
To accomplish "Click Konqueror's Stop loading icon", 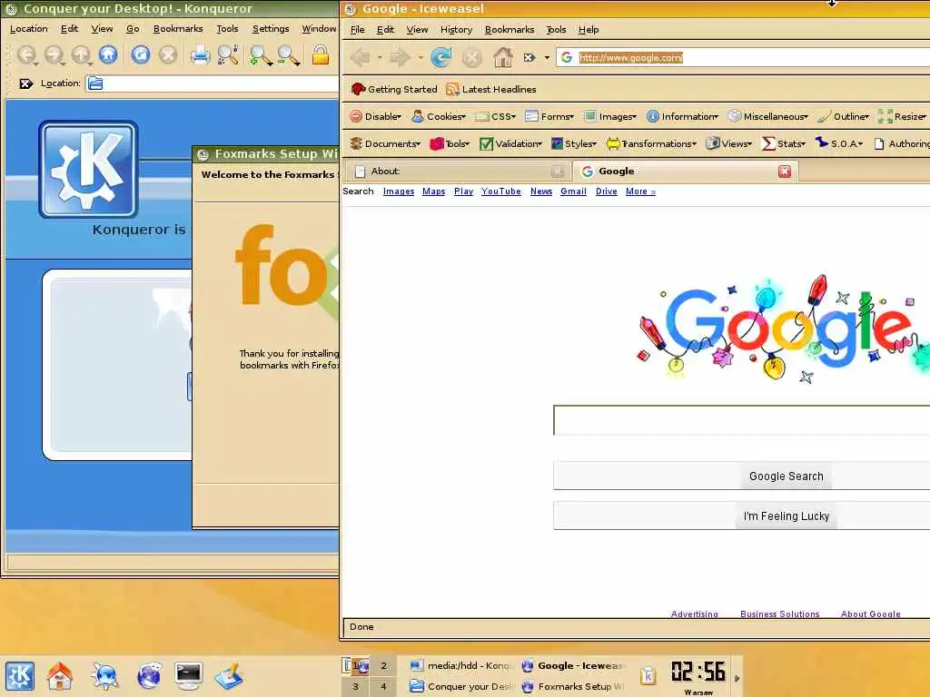I will click(x=168, y=54).
